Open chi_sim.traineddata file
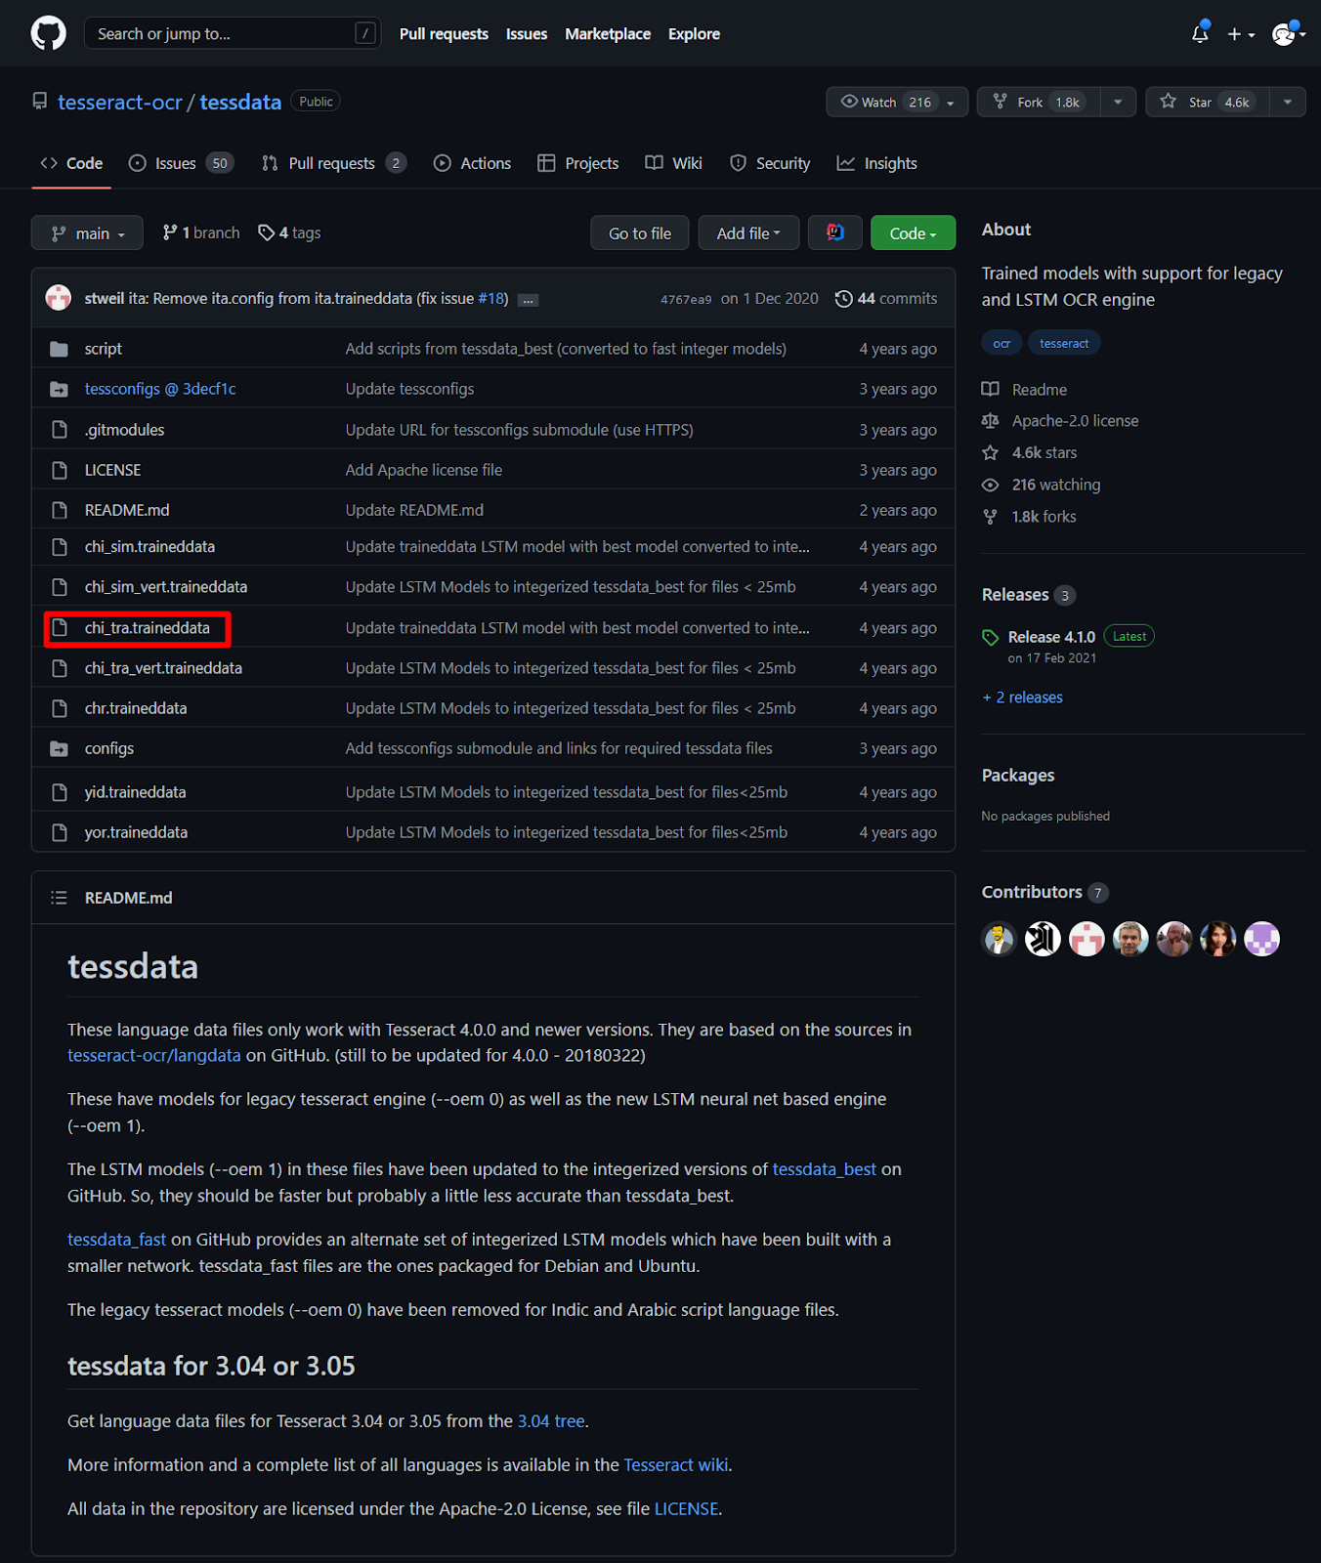This screenshot has width=1321, height=1563. click(149, 547)
